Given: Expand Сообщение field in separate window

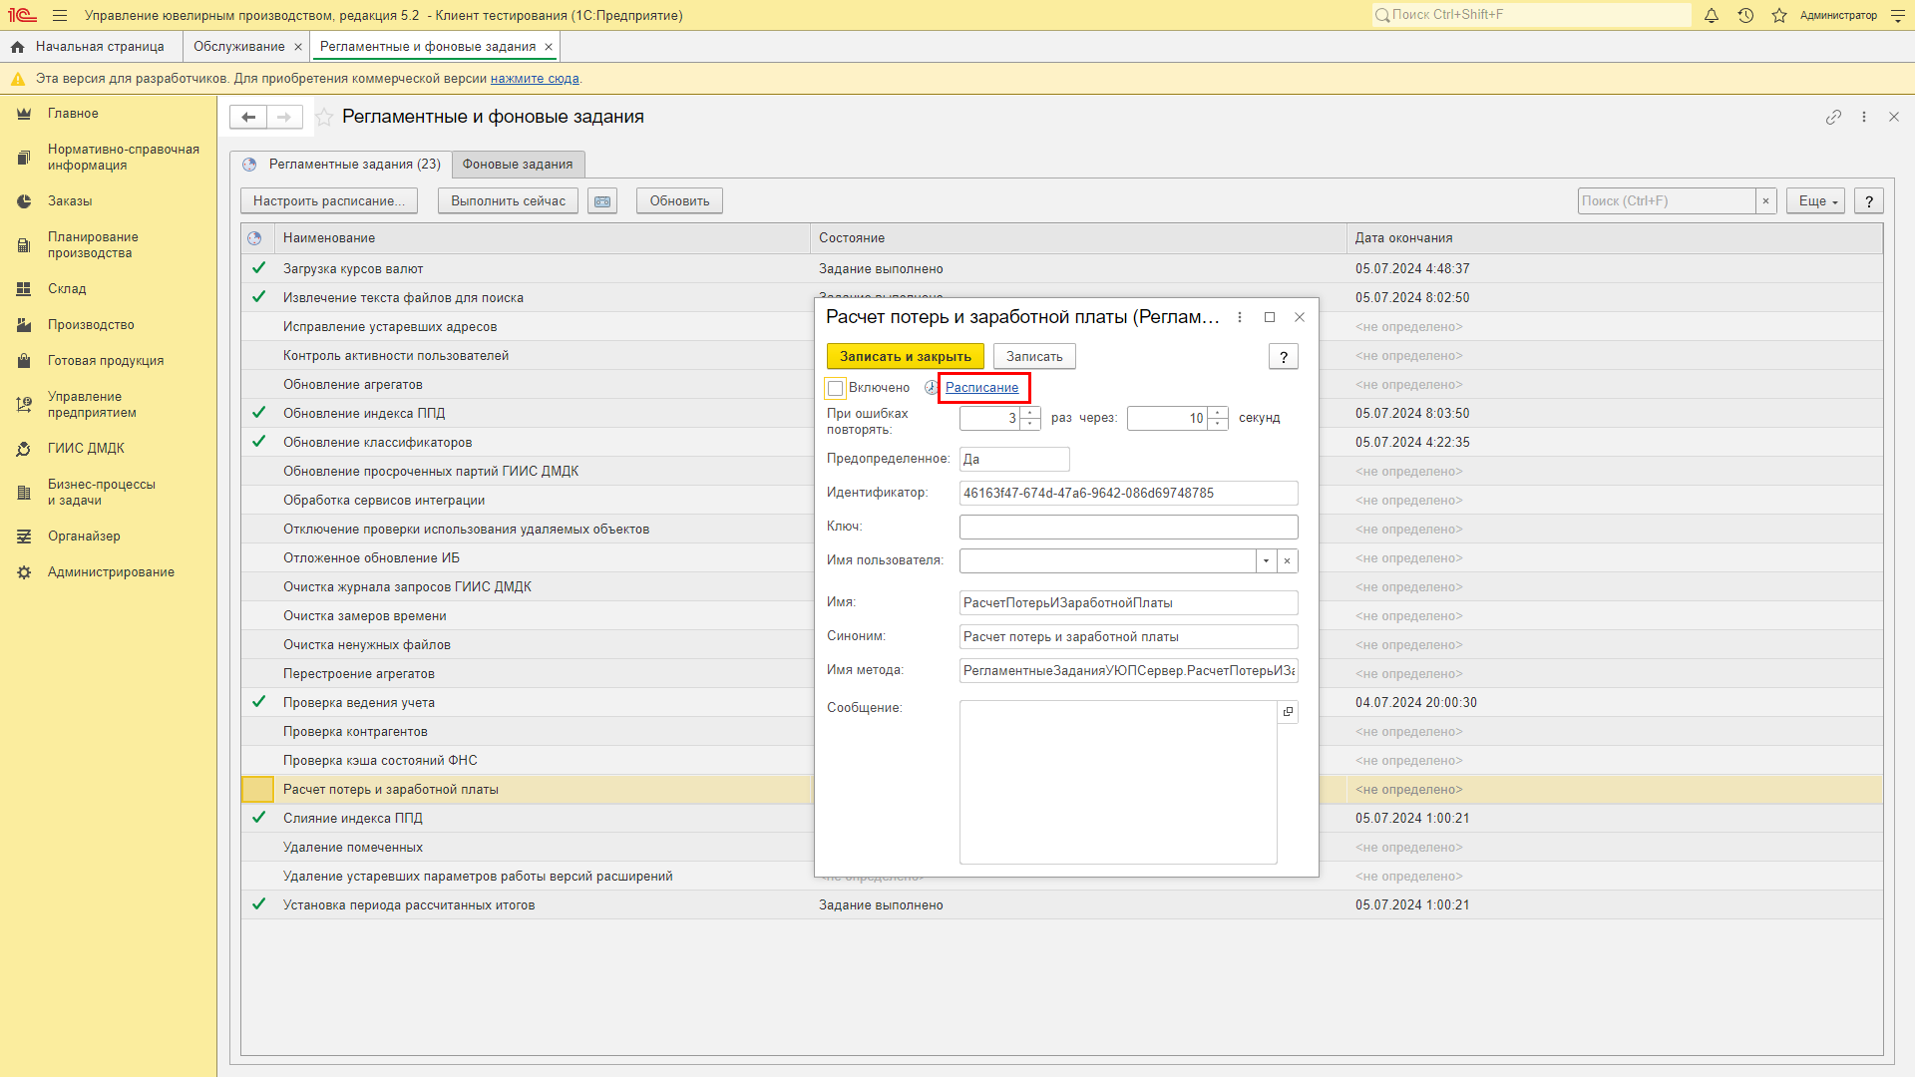Looking at the screenshot, I should pyautogui.click(x=1288, y=712).
